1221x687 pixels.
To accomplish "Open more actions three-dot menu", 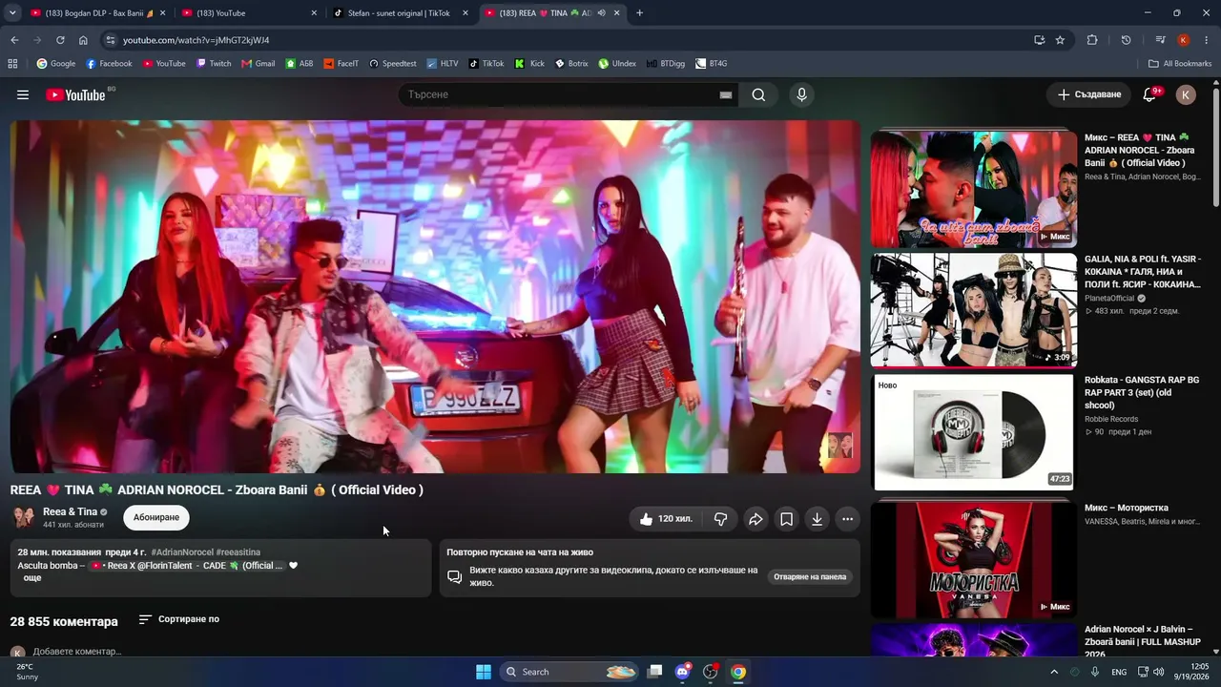I will tap(847, 519).
